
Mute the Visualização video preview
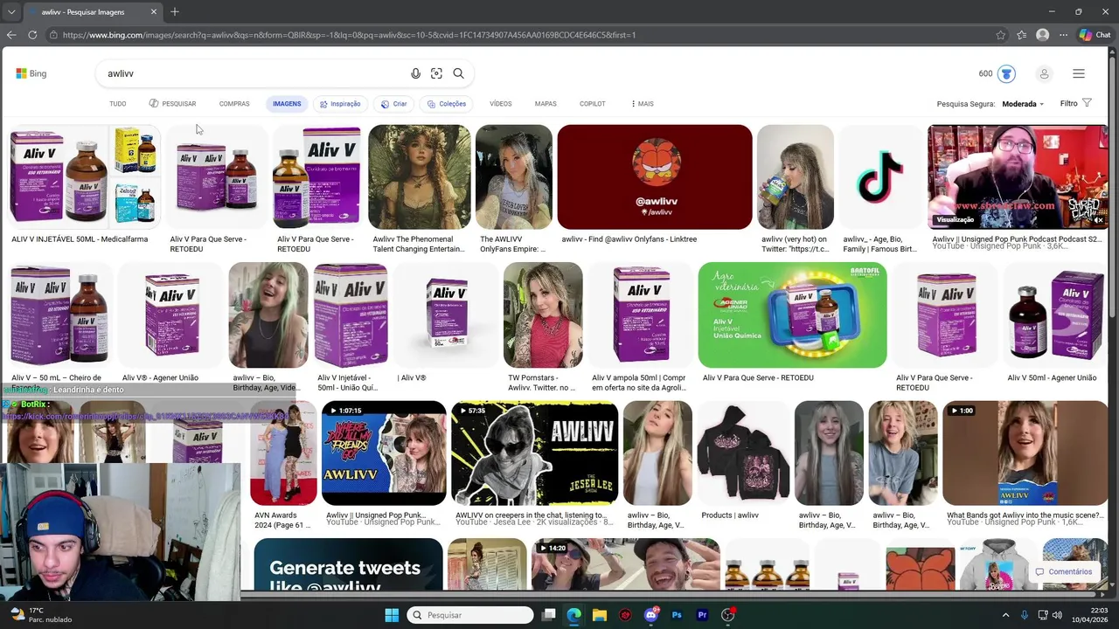tap(1099, 220)
